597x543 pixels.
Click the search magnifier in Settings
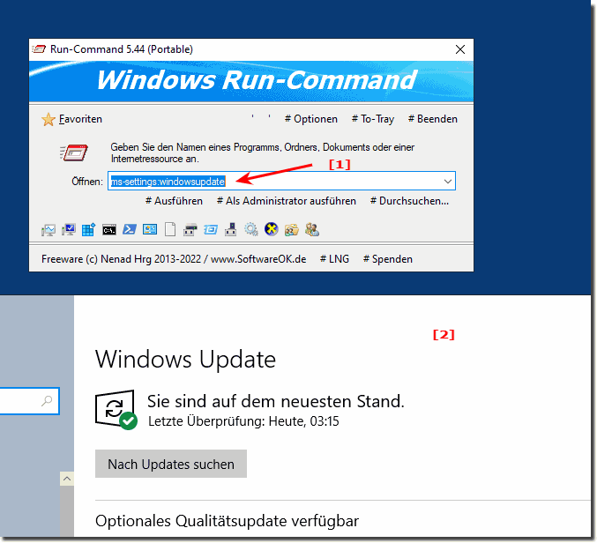pyautogui.click(x=47, y=401)
